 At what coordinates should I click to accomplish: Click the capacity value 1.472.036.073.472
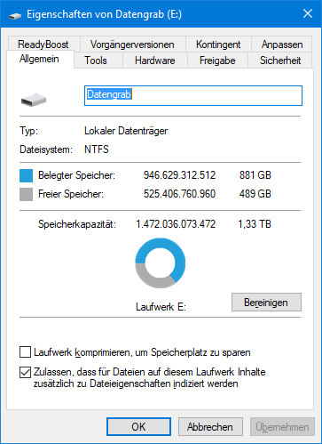click(x=176, y=224)
